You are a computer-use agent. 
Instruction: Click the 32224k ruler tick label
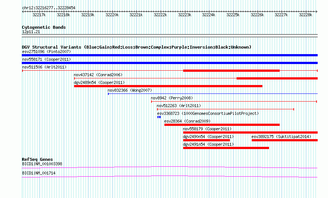tap(209, 15)
